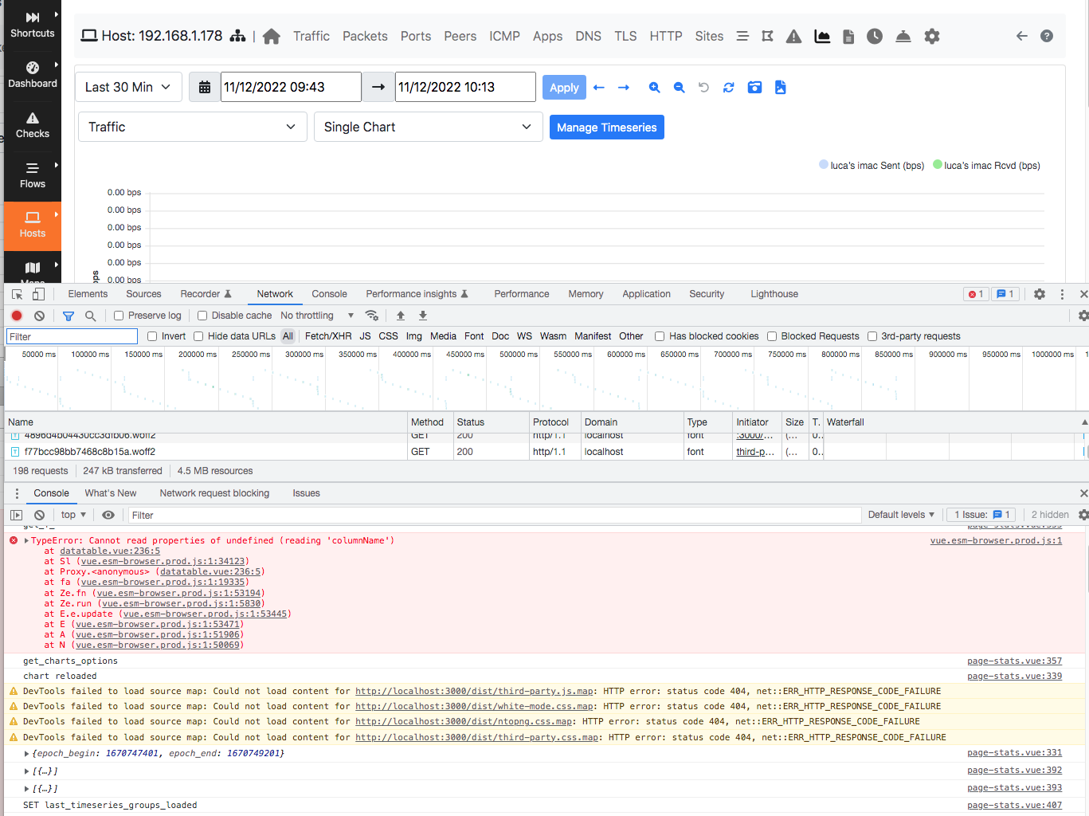Switch to the Console tab in DevTools
This screenshot has height=816, width=1089.
[x=329, y=293]
